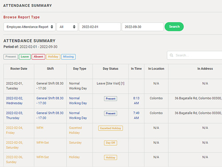
Task: Select roster date 2022-02-03, Thursday
Action: click(x=15, y=115)
